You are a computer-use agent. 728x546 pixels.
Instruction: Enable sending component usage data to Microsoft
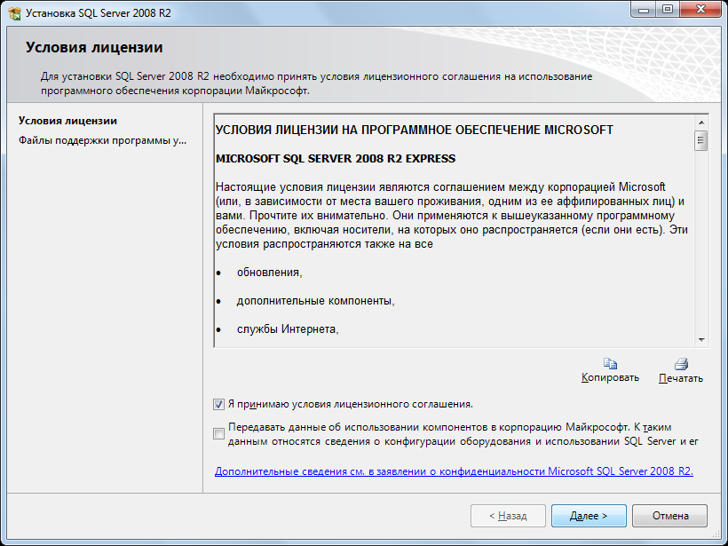click(218, 433)
